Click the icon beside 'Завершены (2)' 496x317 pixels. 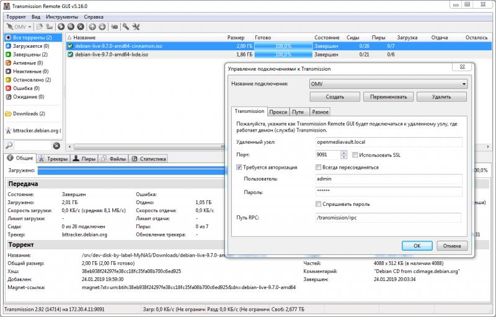point(9,55)
